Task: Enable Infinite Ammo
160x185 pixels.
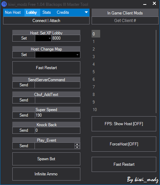Action: pos(46,174)
